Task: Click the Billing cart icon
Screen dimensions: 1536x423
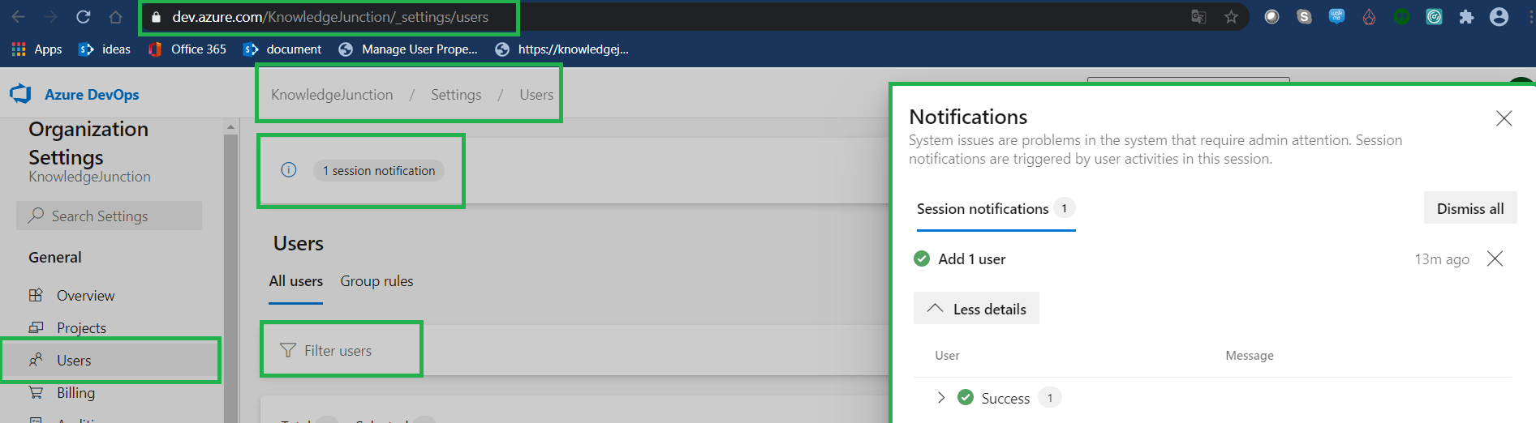Action: pyautogui.click(x=36, y=392)
